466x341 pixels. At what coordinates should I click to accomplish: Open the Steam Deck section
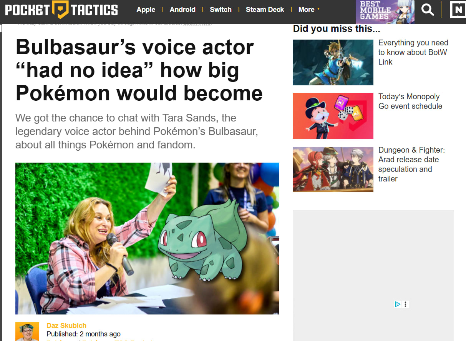[265, 10]
